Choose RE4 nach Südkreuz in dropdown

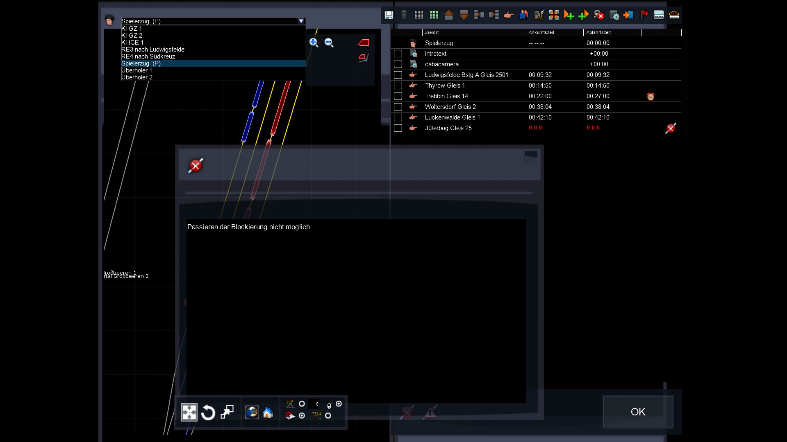pos(148,56)
